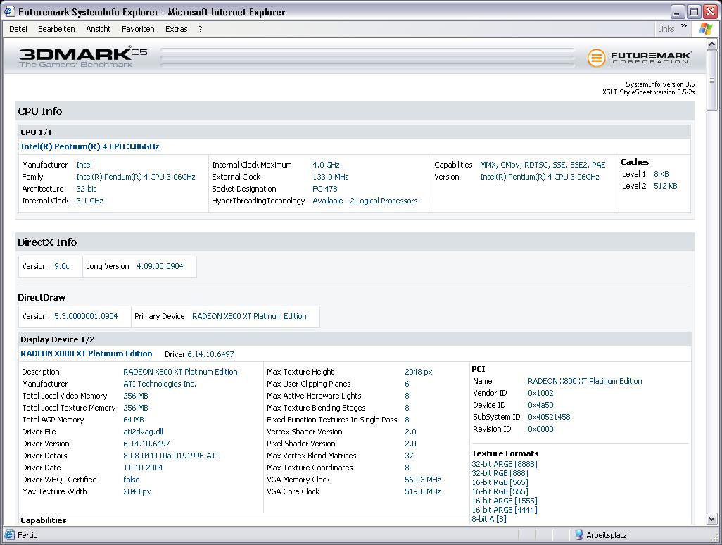Click the texture format 16-bit ARGB [4444]
The width and height of the screenshot is (722, 545).
pos(505,510)
